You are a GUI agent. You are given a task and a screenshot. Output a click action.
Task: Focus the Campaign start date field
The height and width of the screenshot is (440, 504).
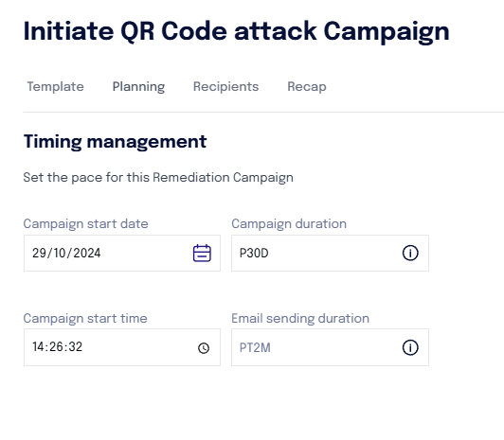click(x=122, y=254)
